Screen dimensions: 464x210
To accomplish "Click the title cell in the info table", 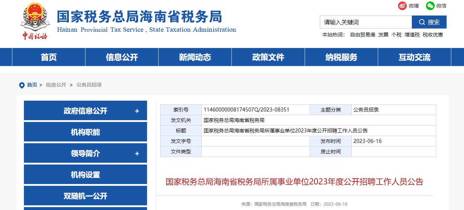I will 319,131.
